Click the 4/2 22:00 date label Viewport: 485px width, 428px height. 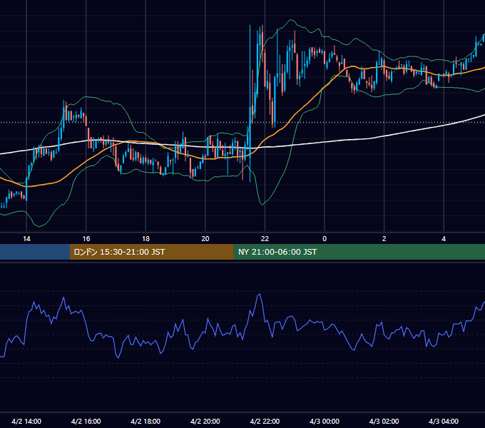coord(265,421)
